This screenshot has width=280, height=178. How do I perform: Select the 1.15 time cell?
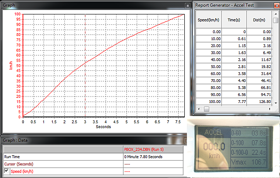click(x=234, y=46)
